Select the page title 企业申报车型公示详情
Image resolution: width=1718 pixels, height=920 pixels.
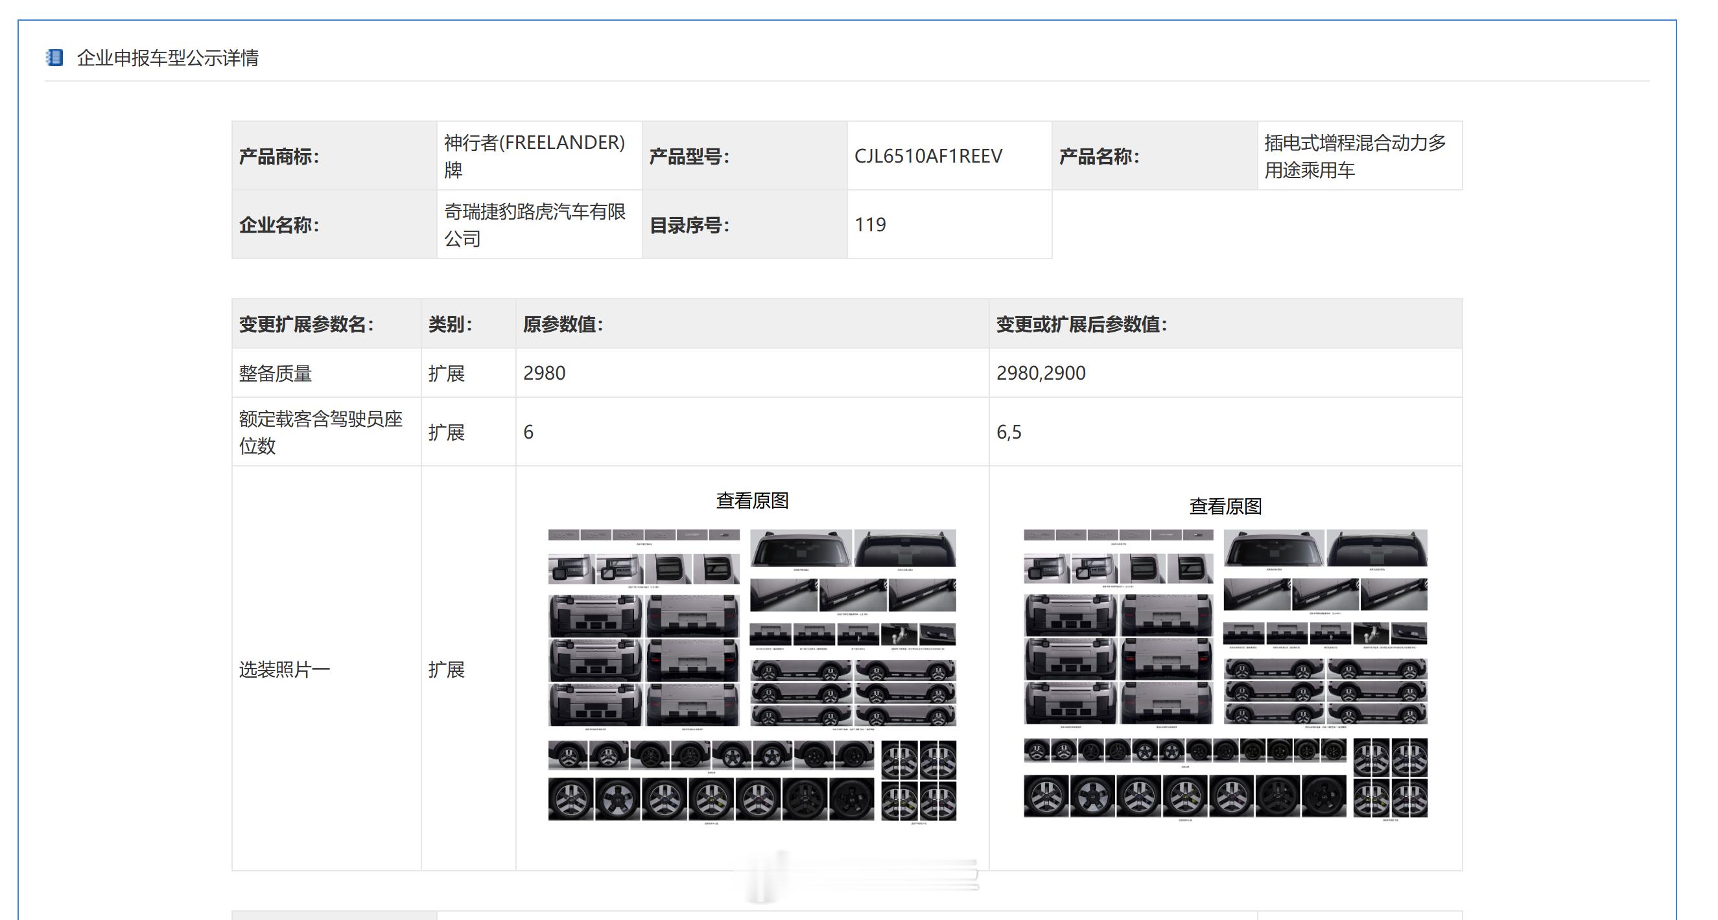pos(167,58)
